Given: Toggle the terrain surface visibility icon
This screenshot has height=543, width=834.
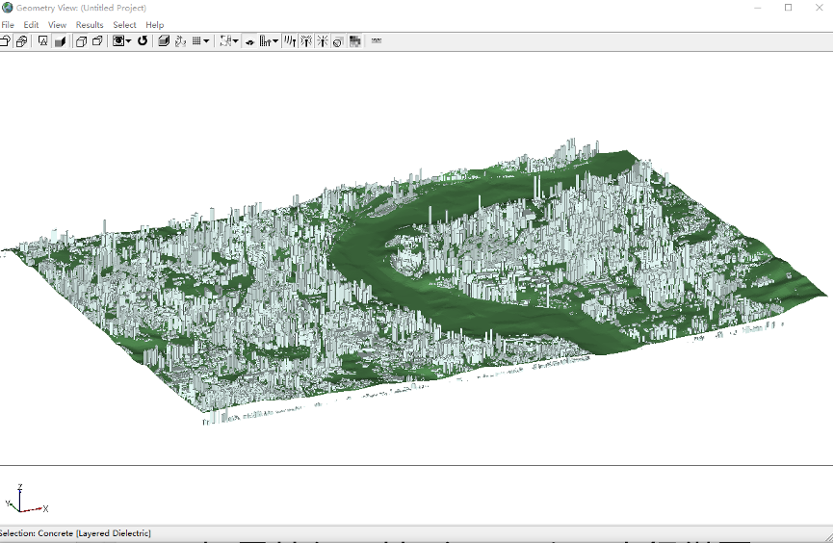Looking at the screenshot, I should (249, 41).
